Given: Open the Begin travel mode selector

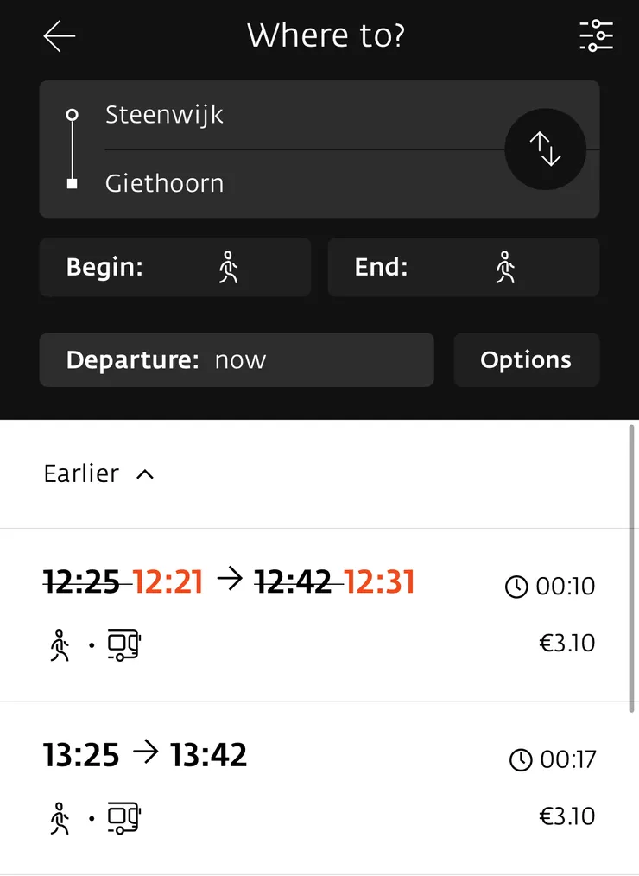Looking at the screenshot, I should 174,268.
